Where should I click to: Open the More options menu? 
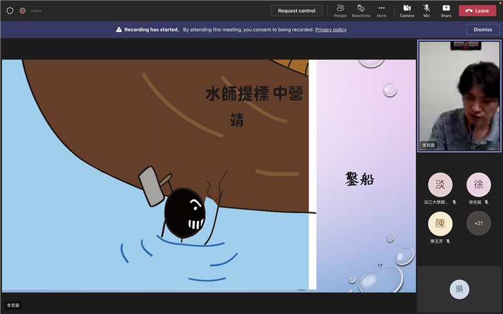[381, 10]
